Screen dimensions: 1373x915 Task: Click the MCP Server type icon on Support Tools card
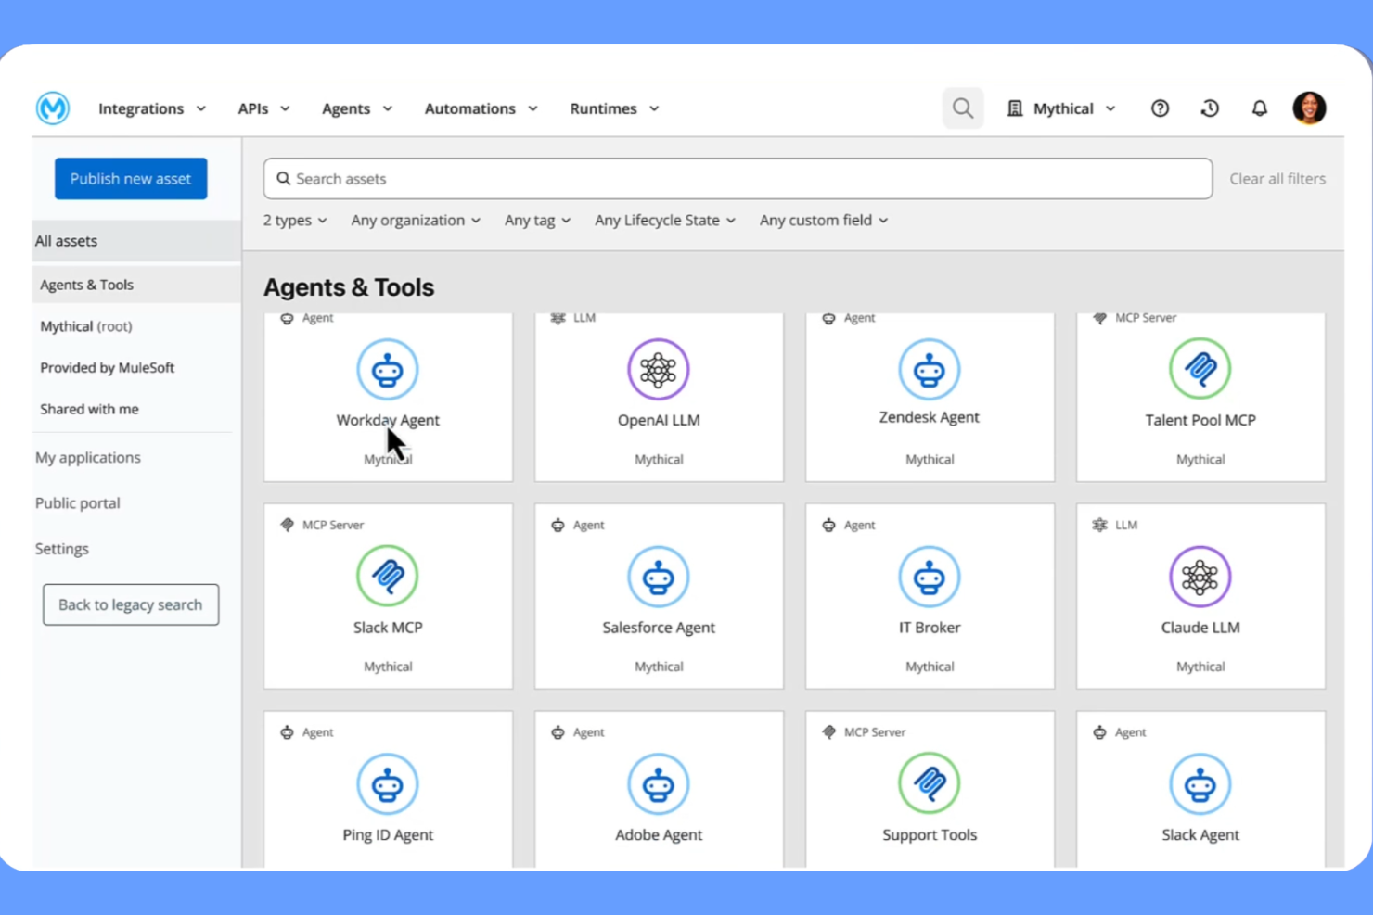[x=828, y=732]
